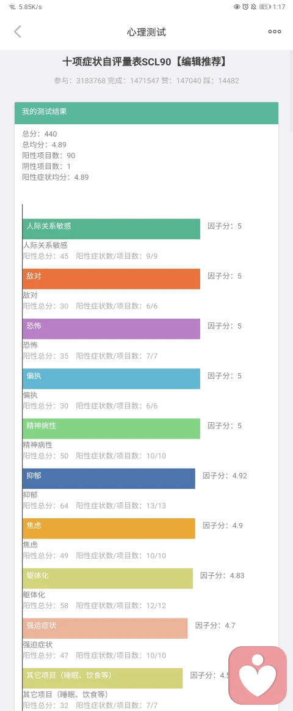Tap the battery indicator icon
The width and height of the screenshot is (293, 711).
tap(265, 7)
